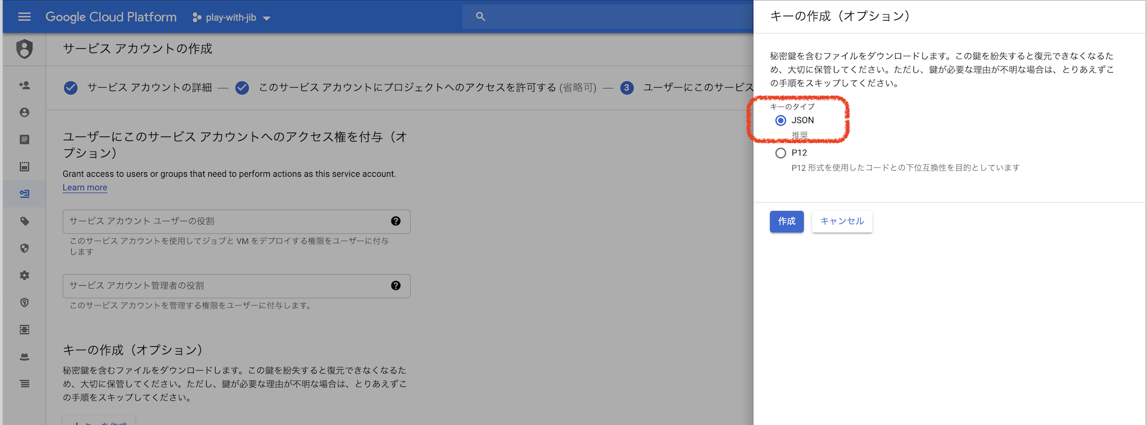Open the identity account circle sidebar icon
Viewport: 1147px width, 425px height.
pyautogui.click(x=24, y=112)
